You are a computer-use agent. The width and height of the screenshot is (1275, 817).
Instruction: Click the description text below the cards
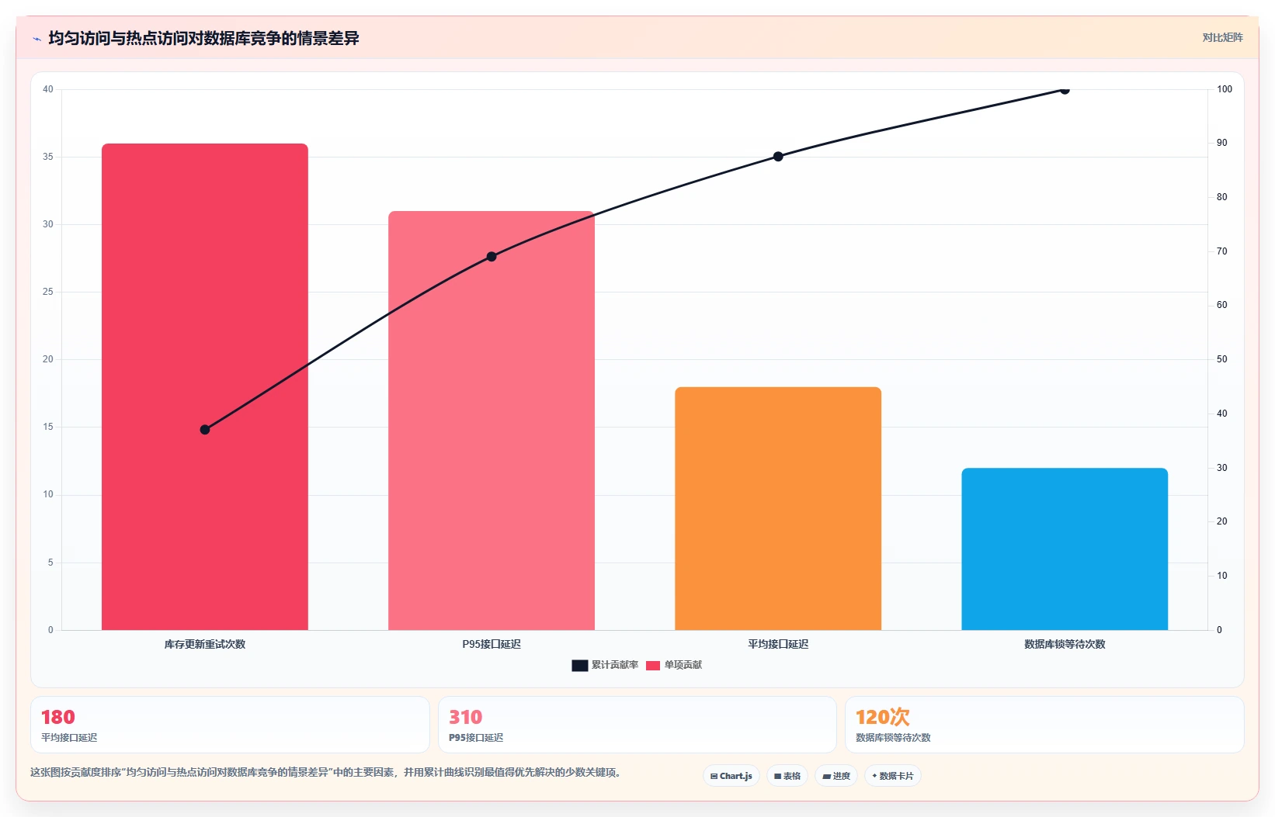(325, 773)
